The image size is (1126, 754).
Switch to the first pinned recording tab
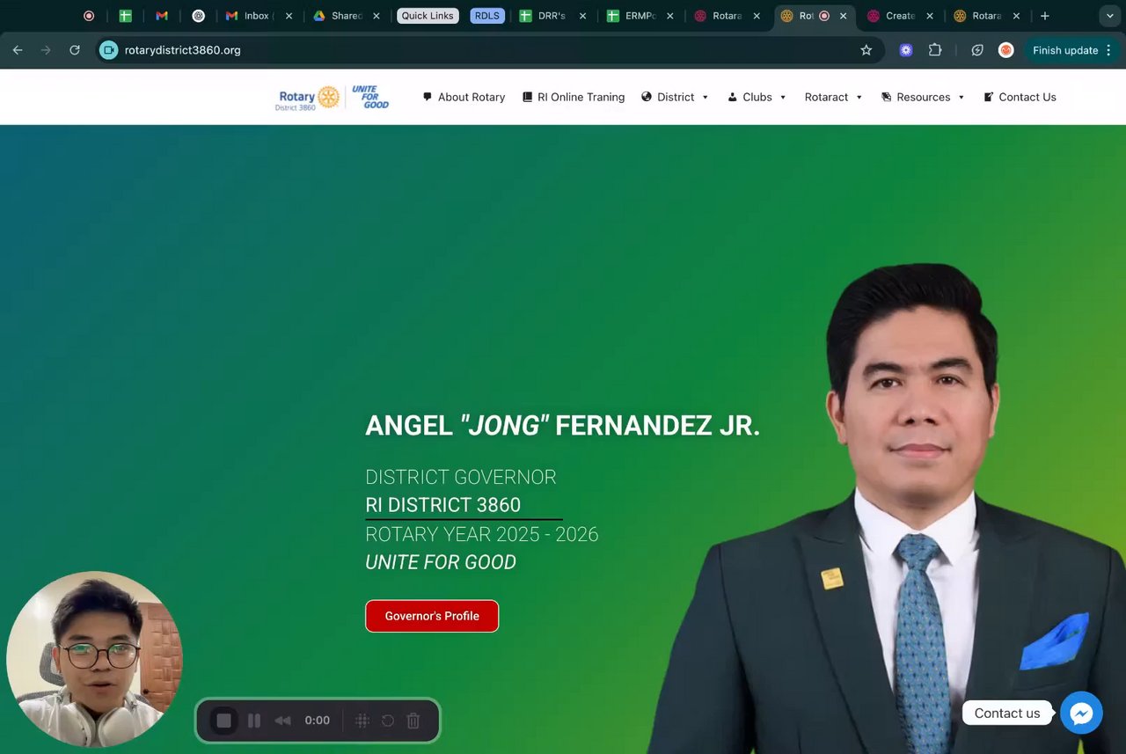click(x=89, y=16)
